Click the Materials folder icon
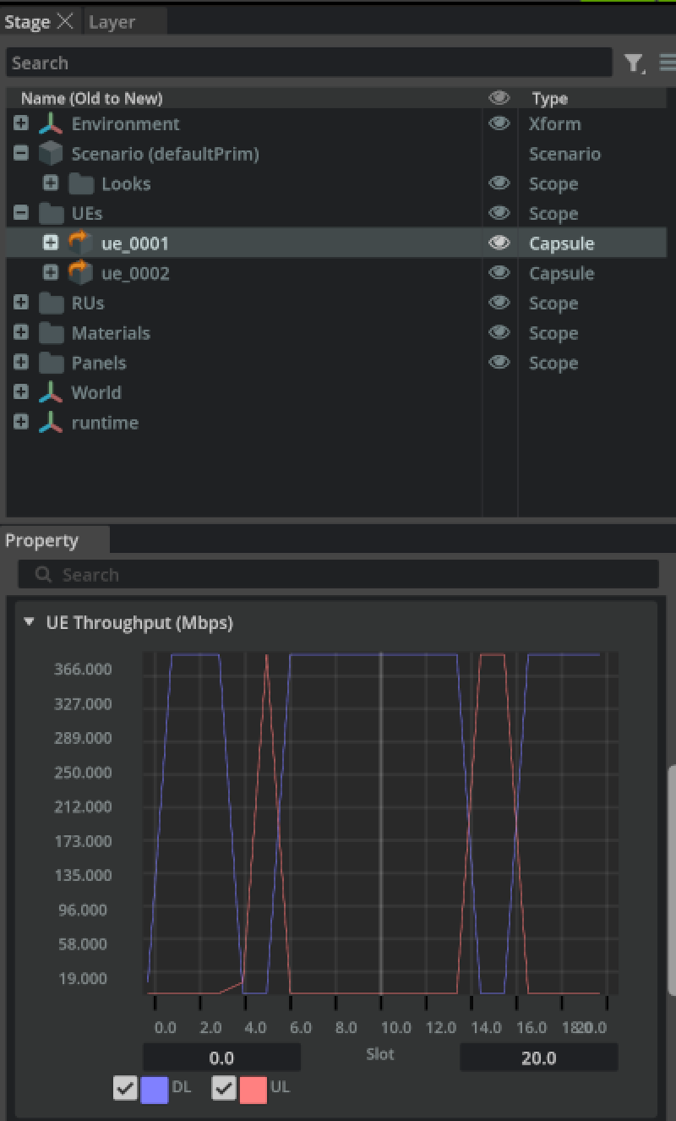This screenshot has height=1121, width=676. [x=51, y=333]
